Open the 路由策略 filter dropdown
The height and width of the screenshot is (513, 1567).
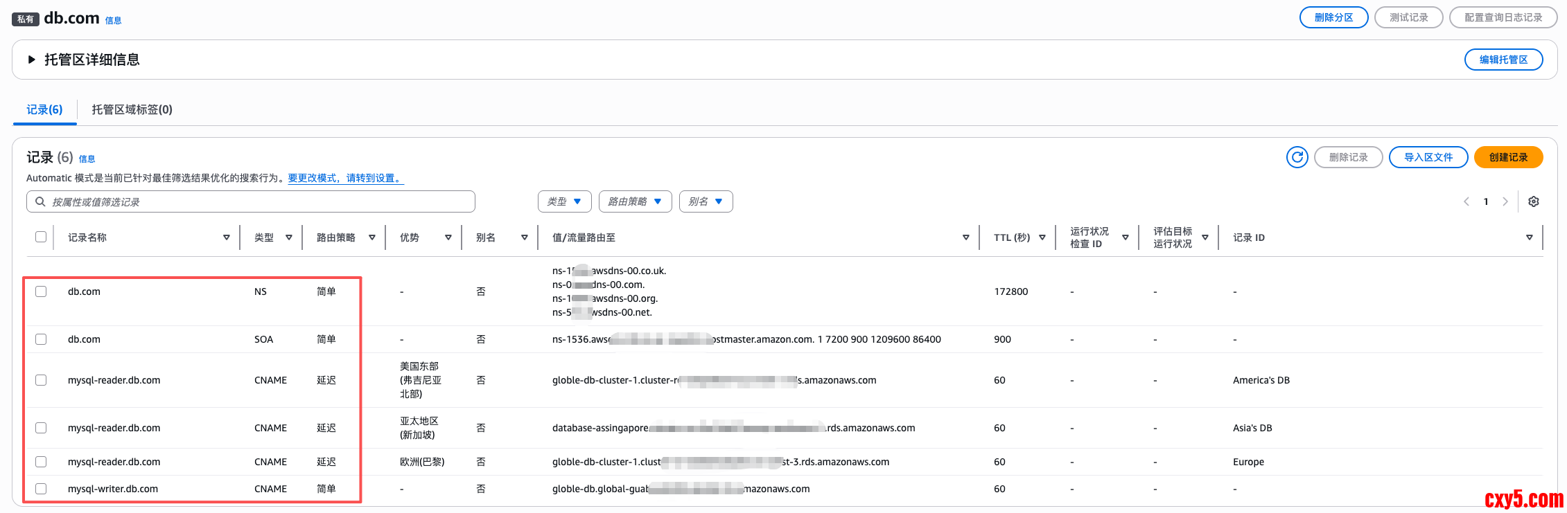pyautogui.click(x=635, y=201)
